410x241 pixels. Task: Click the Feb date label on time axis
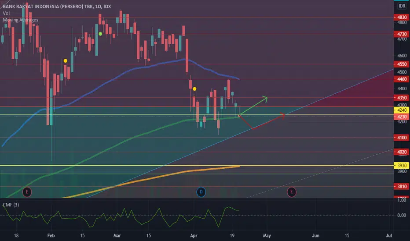tap(51, 236)
